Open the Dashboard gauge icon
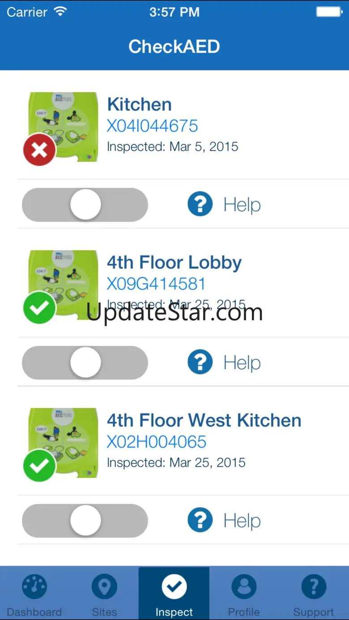The height and width of the screenshot is (620, 349). 34,586
